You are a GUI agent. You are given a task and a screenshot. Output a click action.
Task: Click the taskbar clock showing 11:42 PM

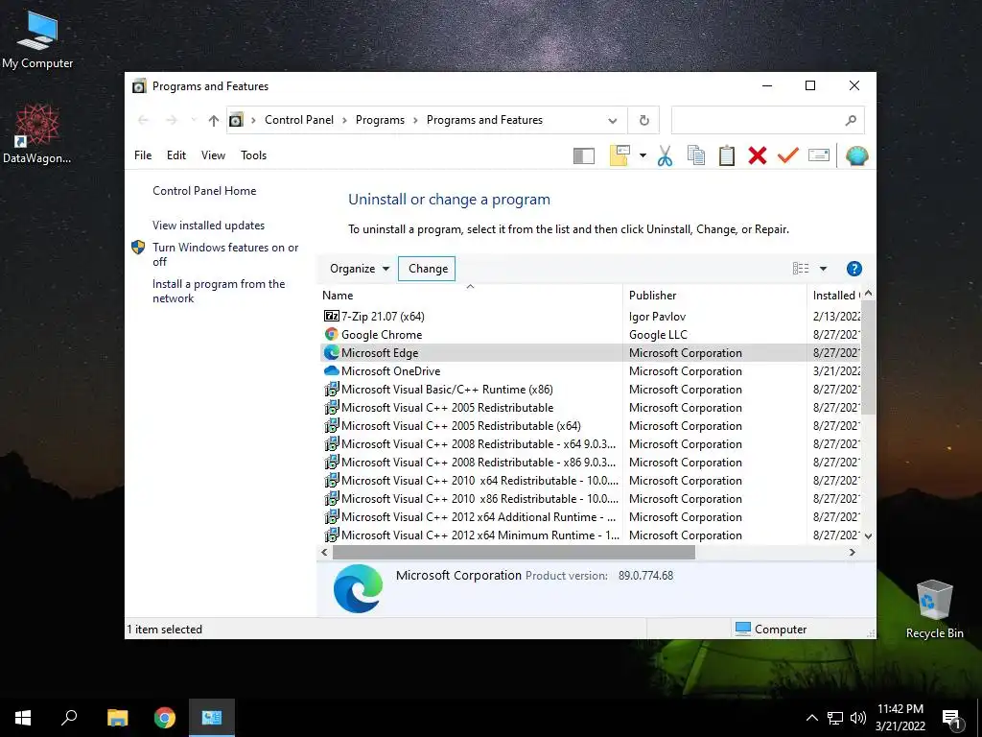[x=900, y=718]
